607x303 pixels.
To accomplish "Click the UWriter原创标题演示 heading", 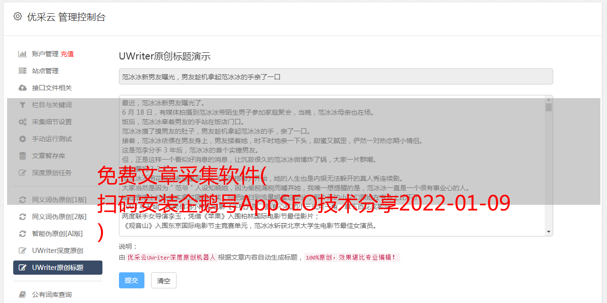I will pos(165,56).
